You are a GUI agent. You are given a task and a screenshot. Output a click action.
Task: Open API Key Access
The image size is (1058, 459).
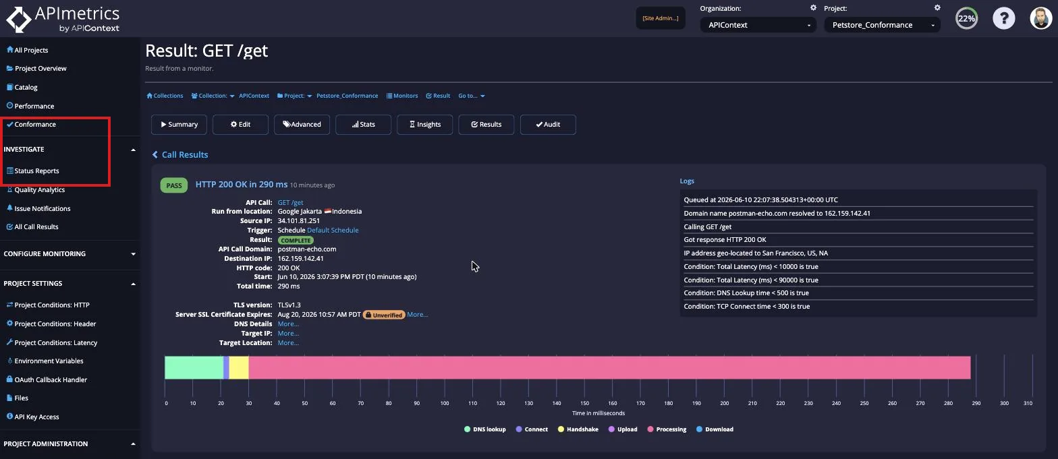coord(32,417)
